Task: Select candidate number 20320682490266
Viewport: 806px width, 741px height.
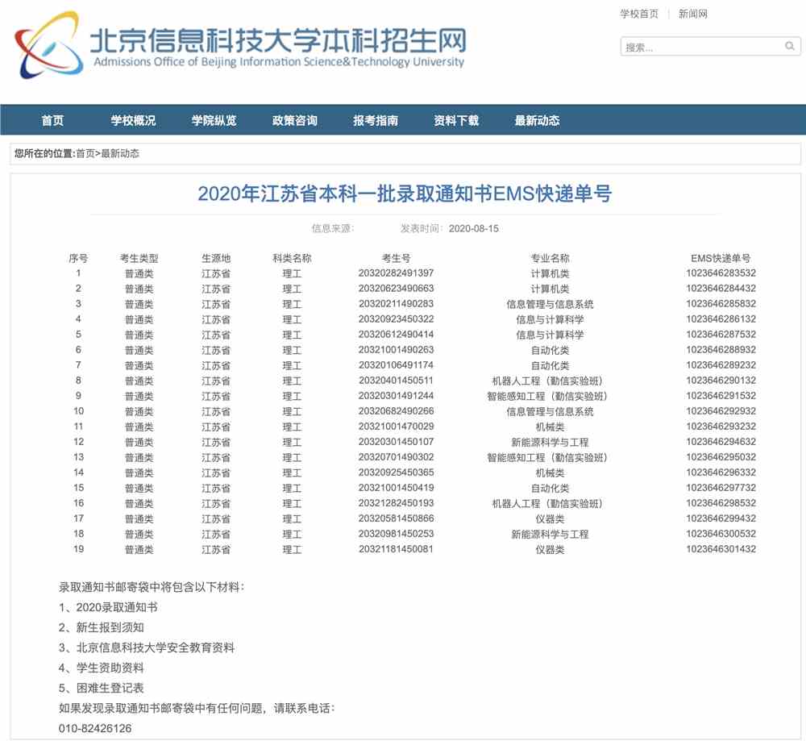Action: pyautogui.click(x=396, y=411)
